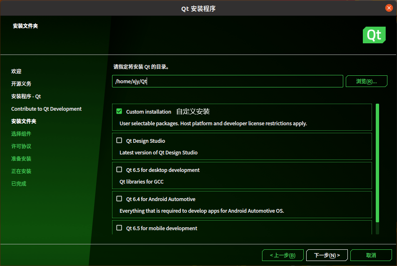Viewport: 397px width, 266px height.
Task: Select 选择组件 step in sidebar
Action: pos(21,134)
